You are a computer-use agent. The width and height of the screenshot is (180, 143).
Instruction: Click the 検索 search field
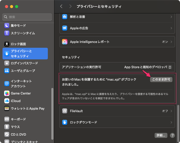click(x=27, y=17)
